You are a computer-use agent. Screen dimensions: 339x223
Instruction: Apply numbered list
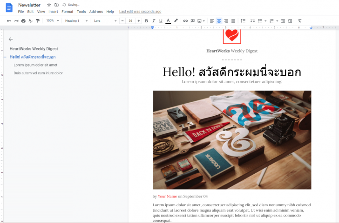pyautogui.click(x=272, y=21)
